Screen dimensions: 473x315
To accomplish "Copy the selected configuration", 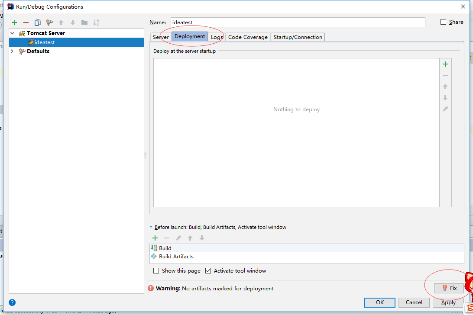I will coord(38,22).
